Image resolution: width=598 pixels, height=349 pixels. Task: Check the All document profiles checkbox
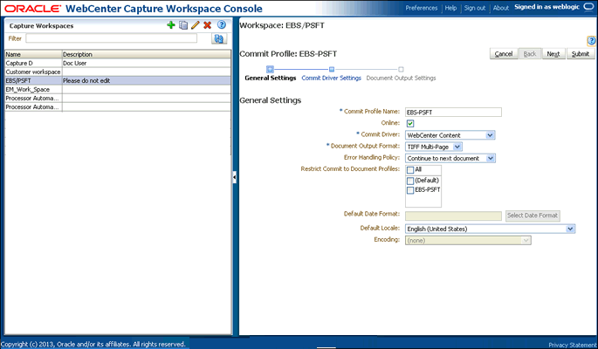pyautogui.click(x=410, y=170)
